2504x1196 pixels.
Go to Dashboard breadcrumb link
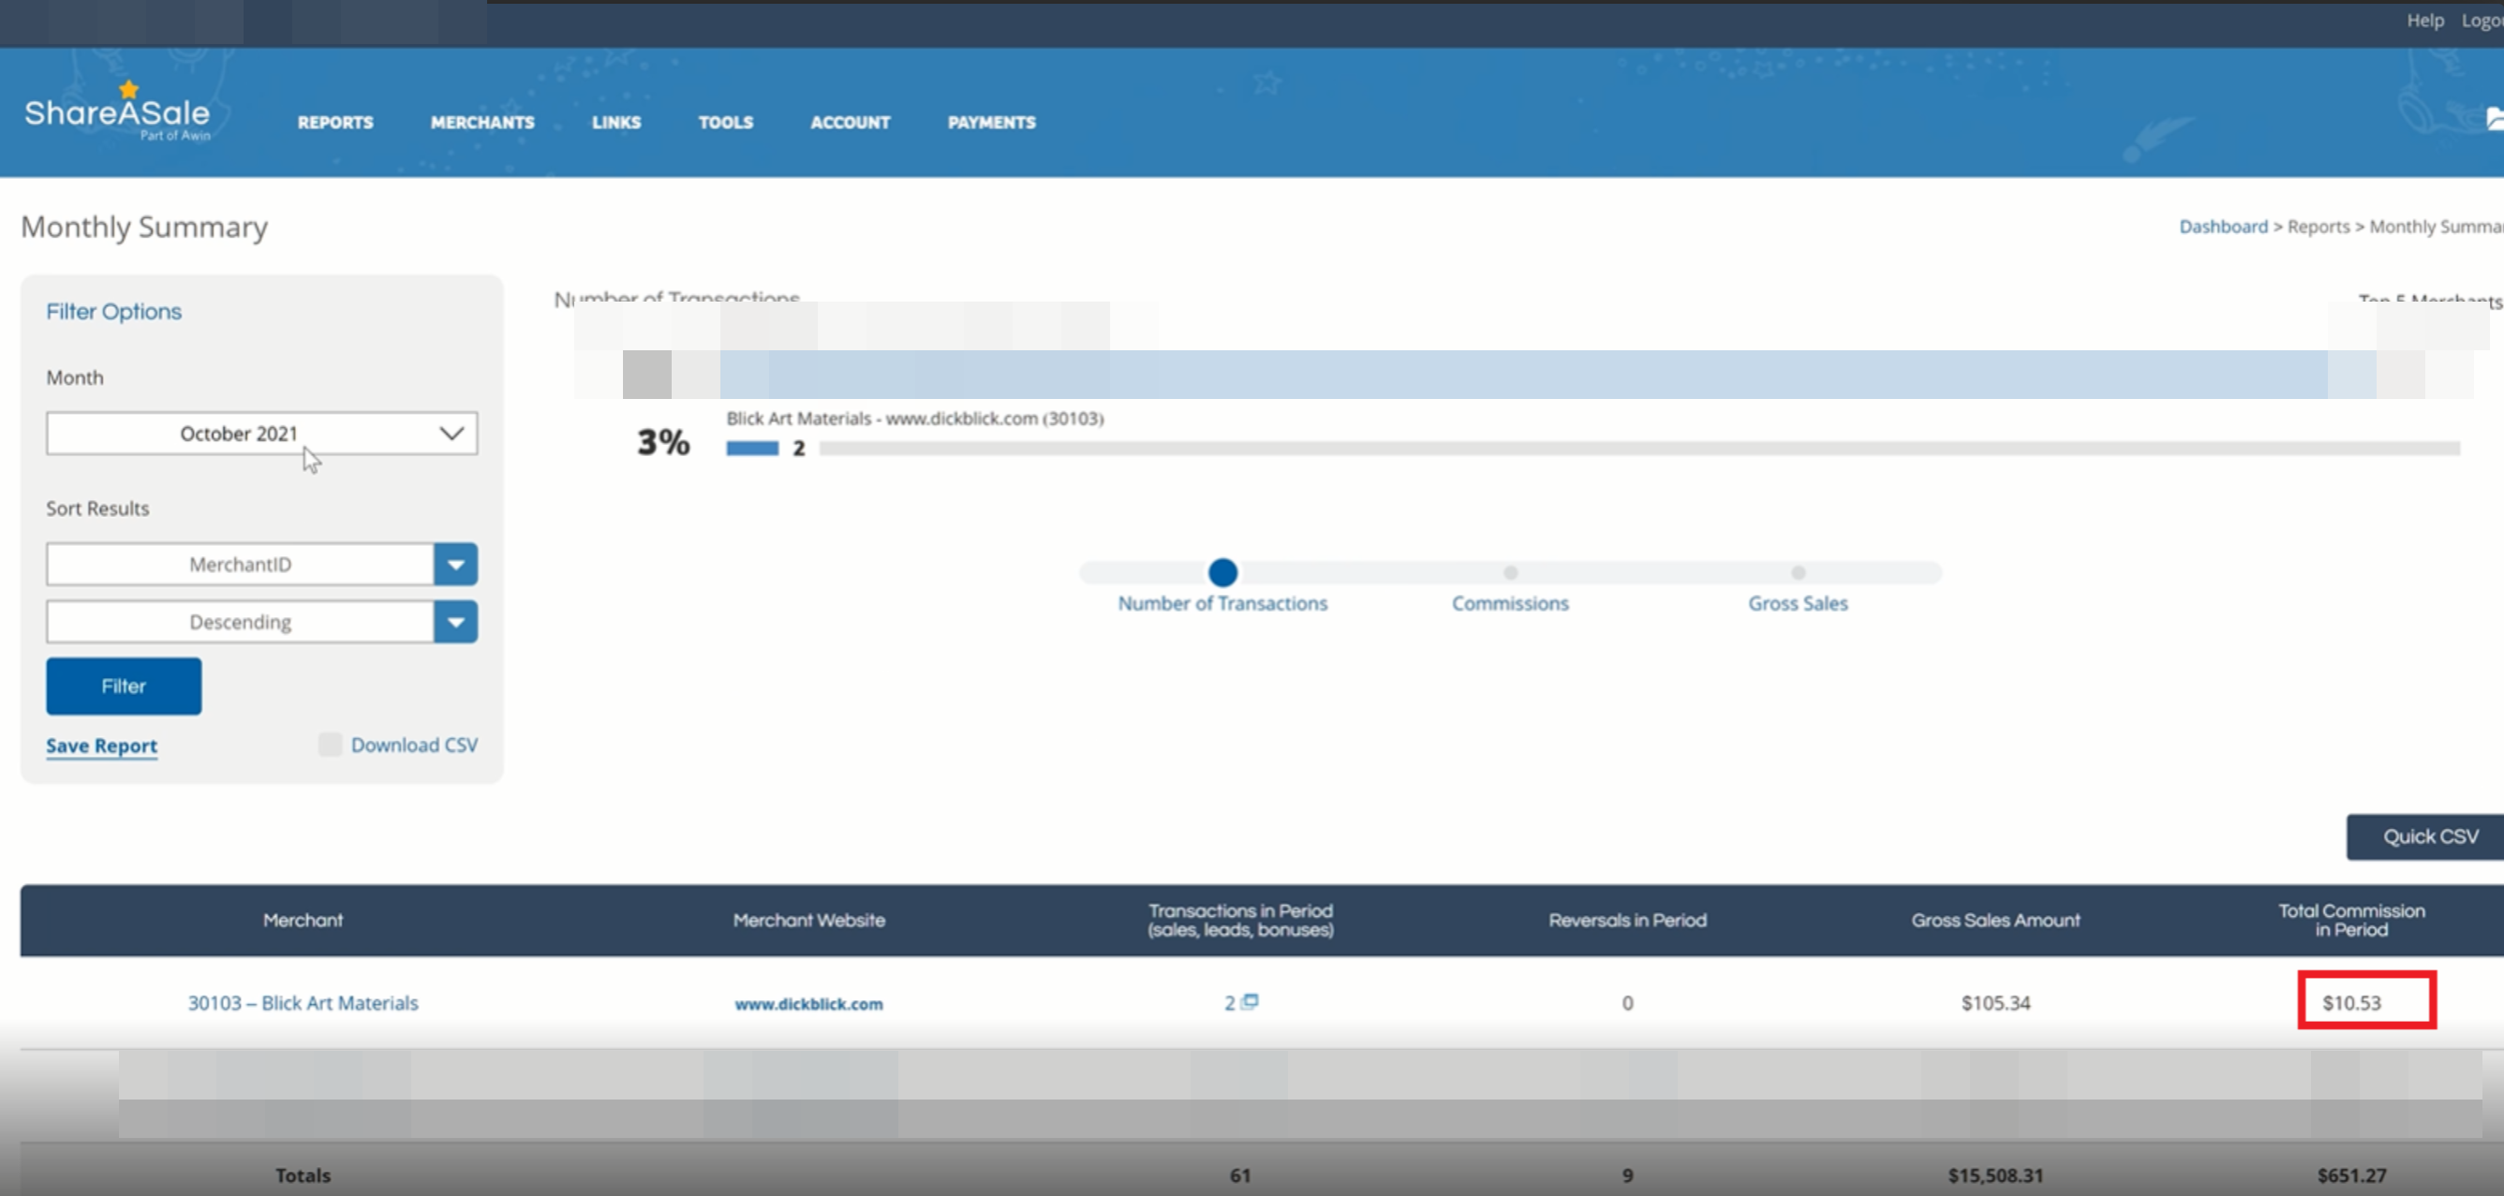2223,227
